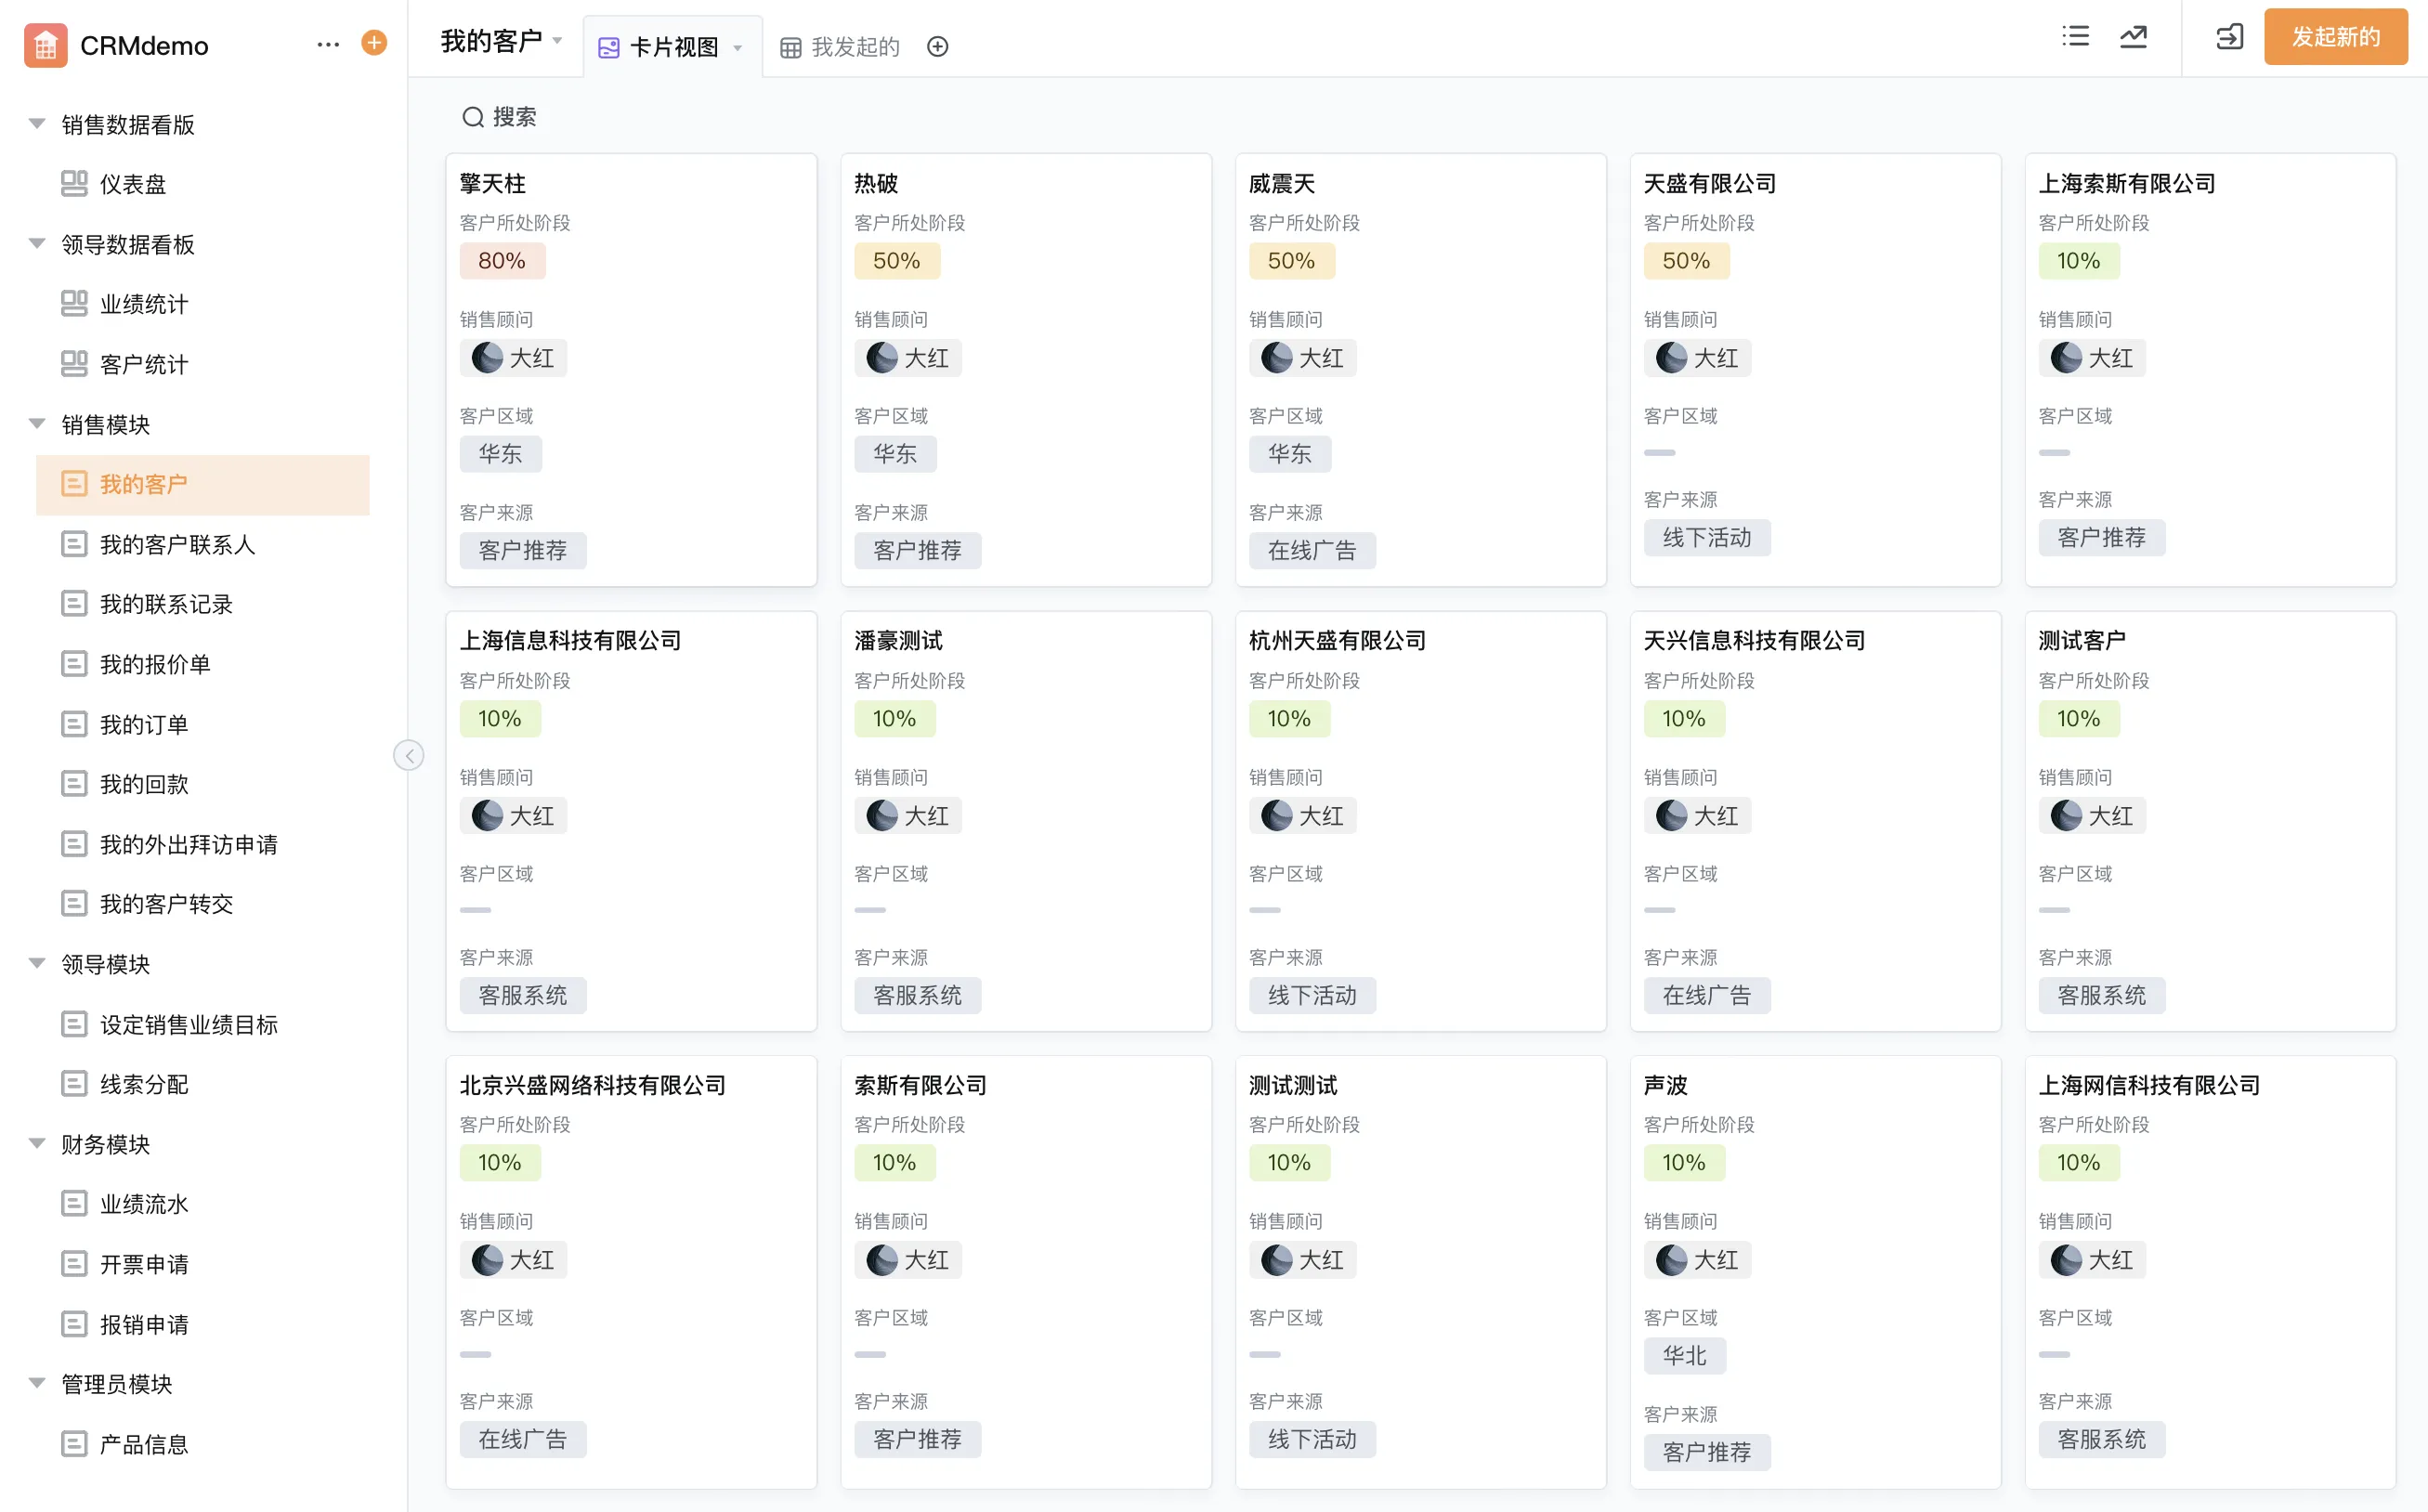Click the form icon beside 开票申请
The image size is (2428, 1512).
click(74, 1264)
